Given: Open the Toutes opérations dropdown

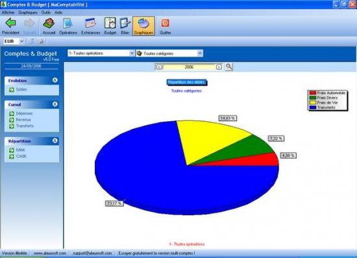Looking at the screenshot, I should coord(101,53).
